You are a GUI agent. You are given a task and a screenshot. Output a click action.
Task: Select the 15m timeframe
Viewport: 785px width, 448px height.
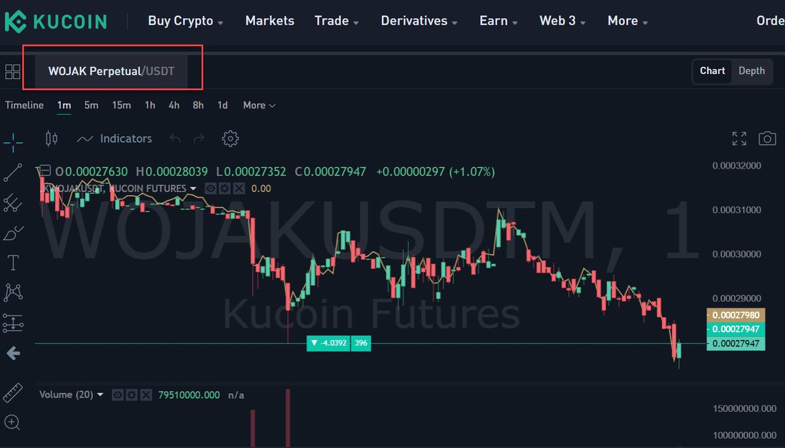point(121,105)
